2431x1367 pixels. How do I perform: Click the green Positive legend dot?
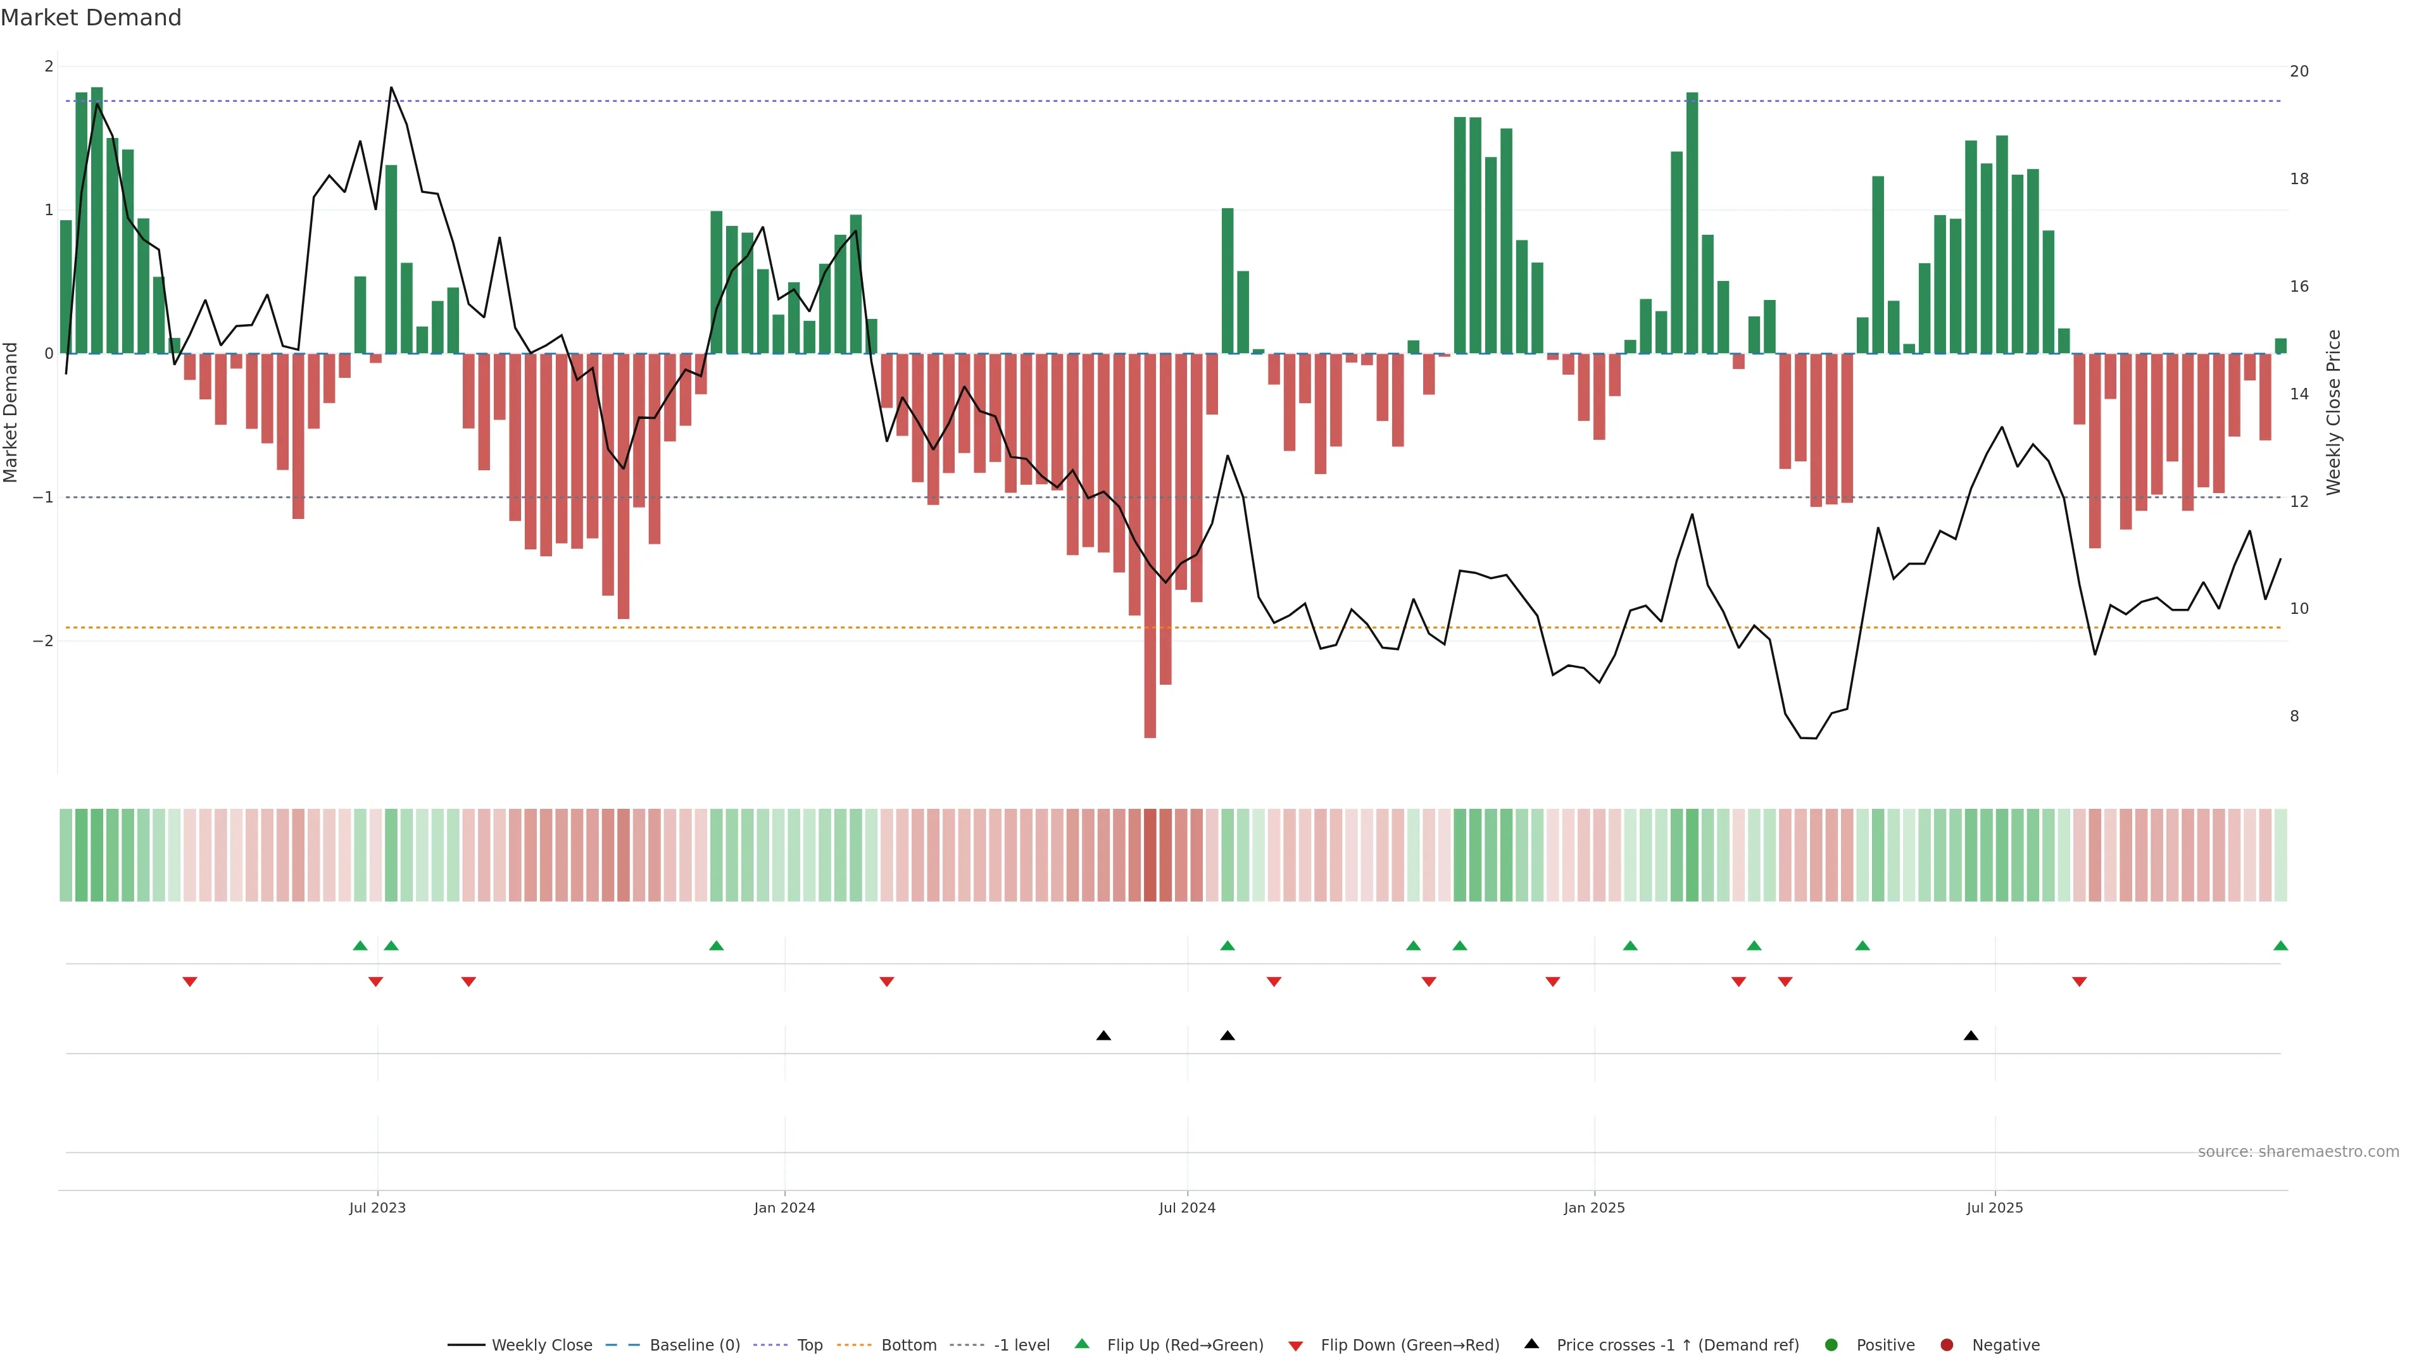(1831, 1345)
